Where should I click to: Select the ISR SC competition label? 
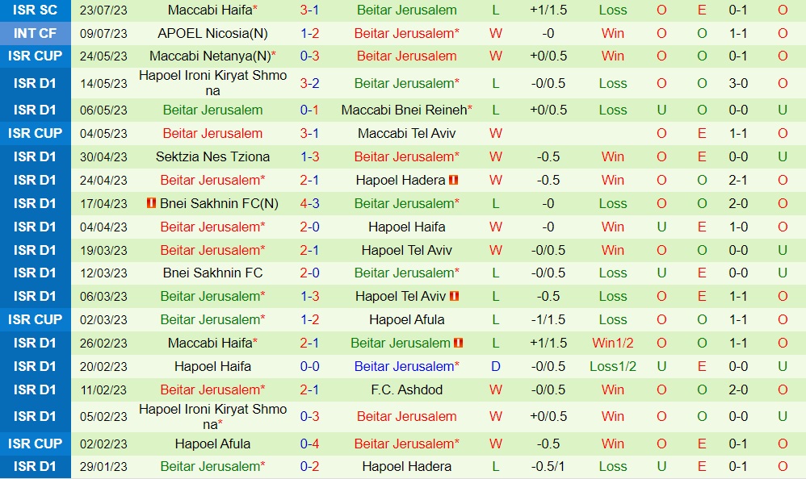coord(35,10)
